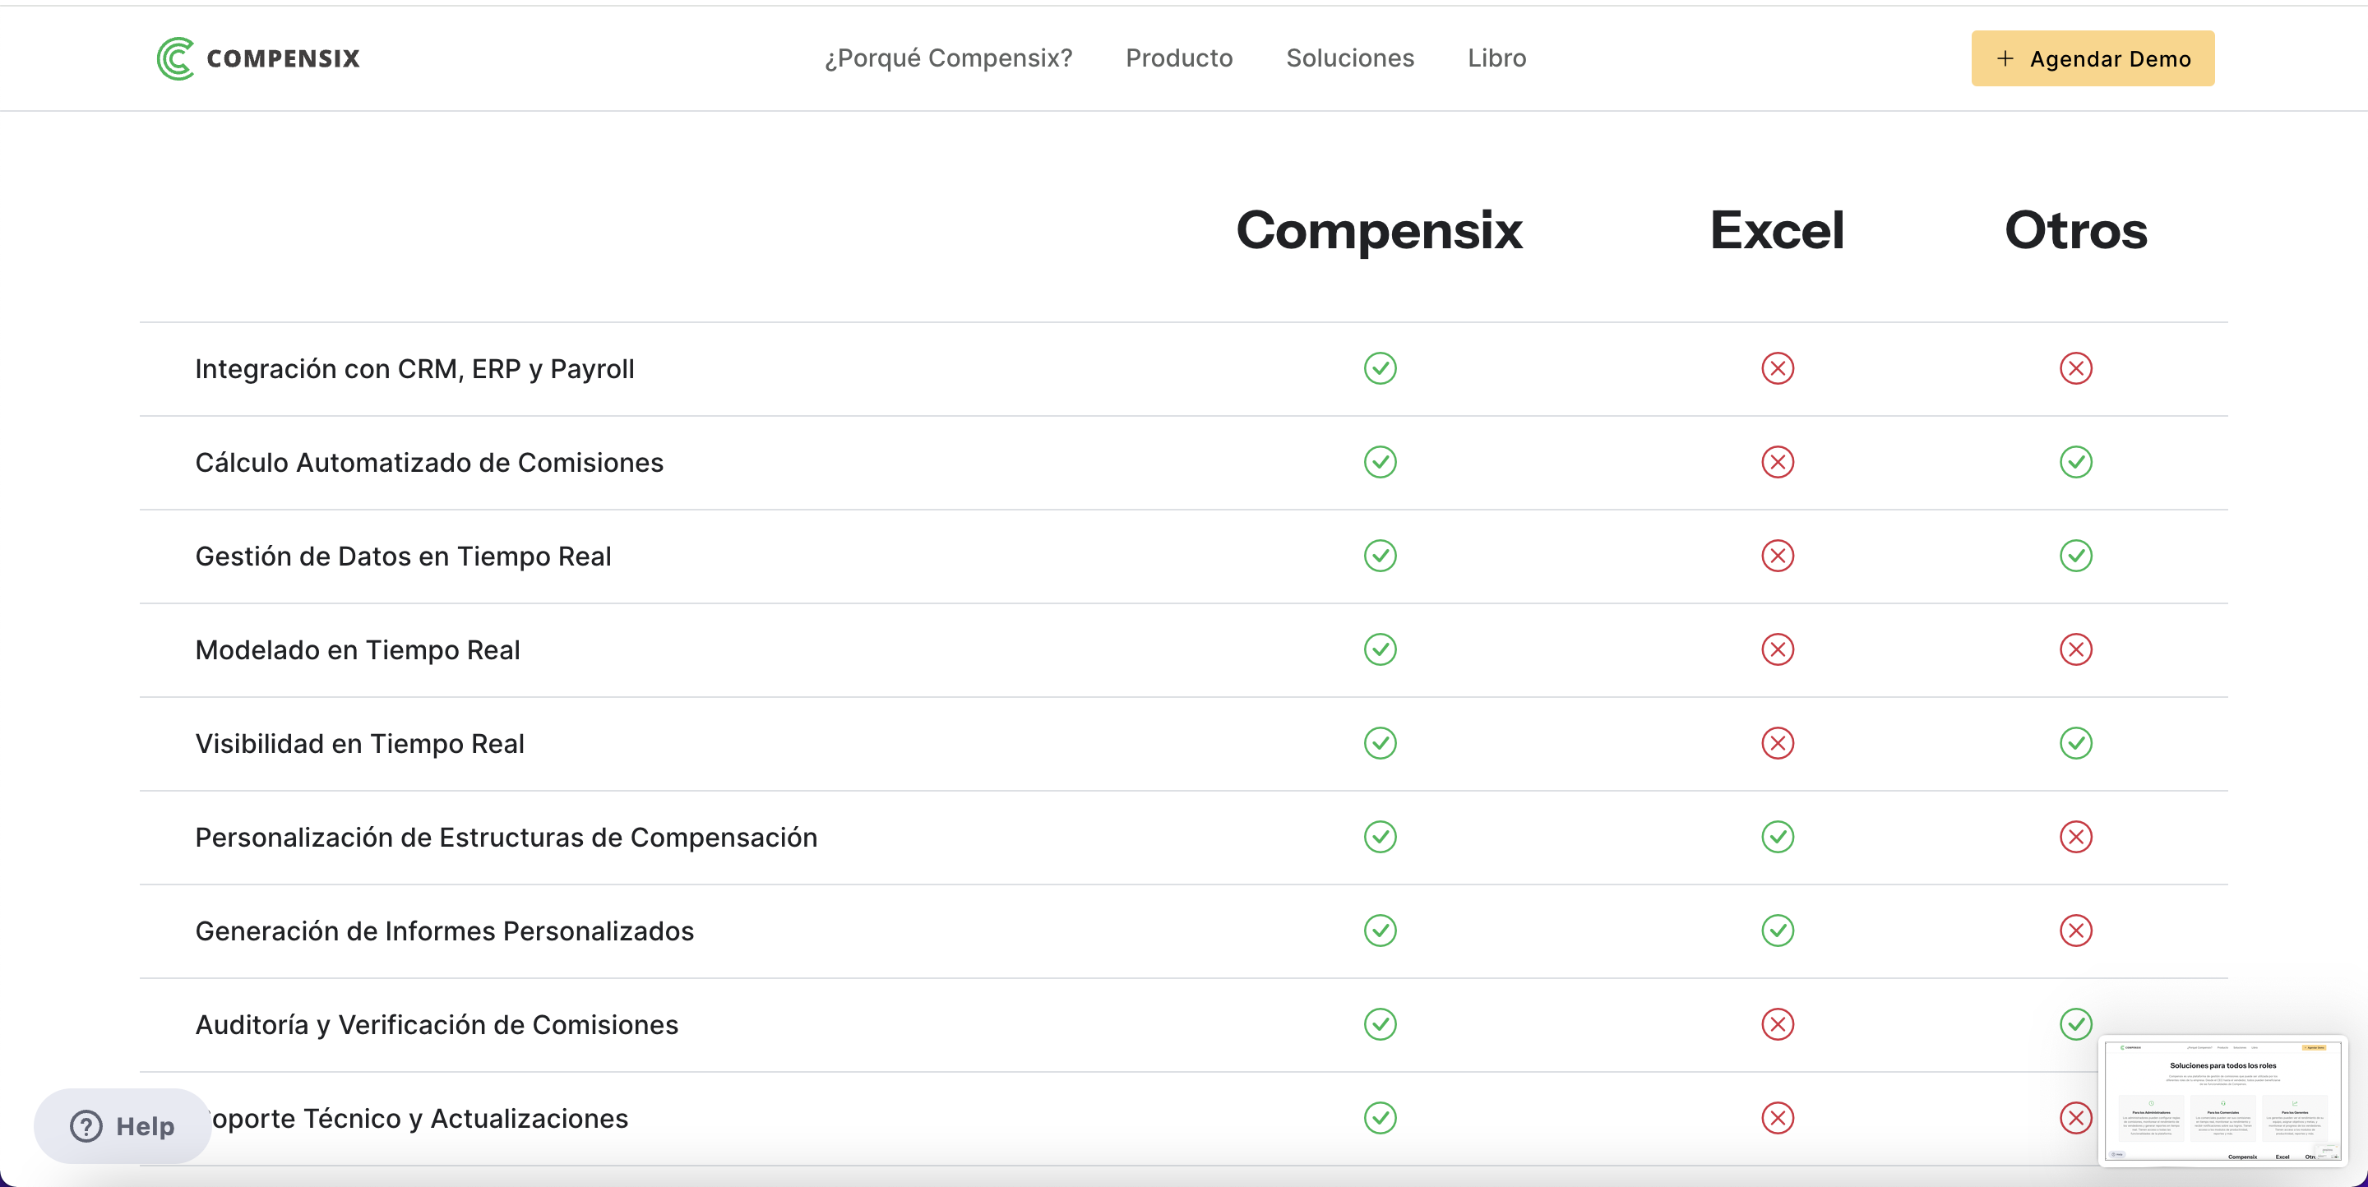2368x1187 pixels.
Task: Click Compensix check for Generación de Informes
Action: [1380, 931]
